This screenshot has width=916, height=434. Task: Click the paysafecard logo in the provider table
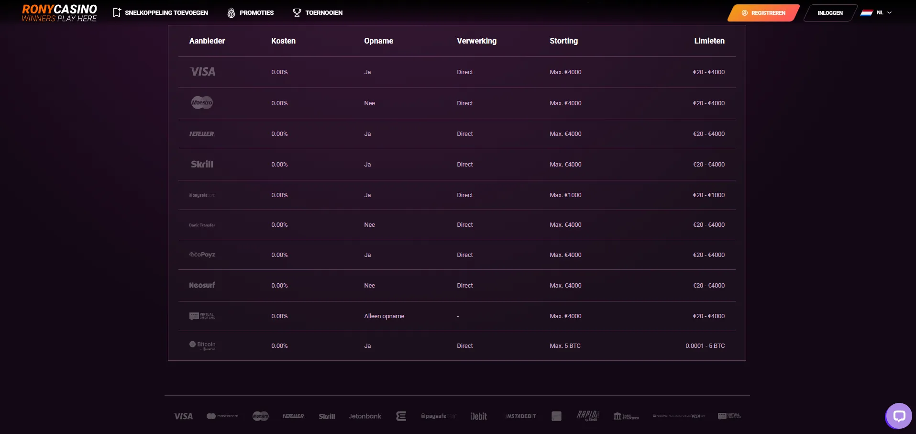point(202,195)
